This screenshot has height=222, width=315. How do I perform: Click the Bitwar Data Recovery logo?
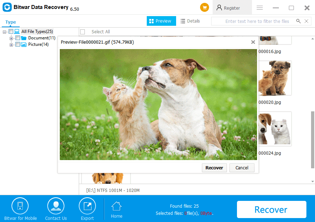coord(7,7)
